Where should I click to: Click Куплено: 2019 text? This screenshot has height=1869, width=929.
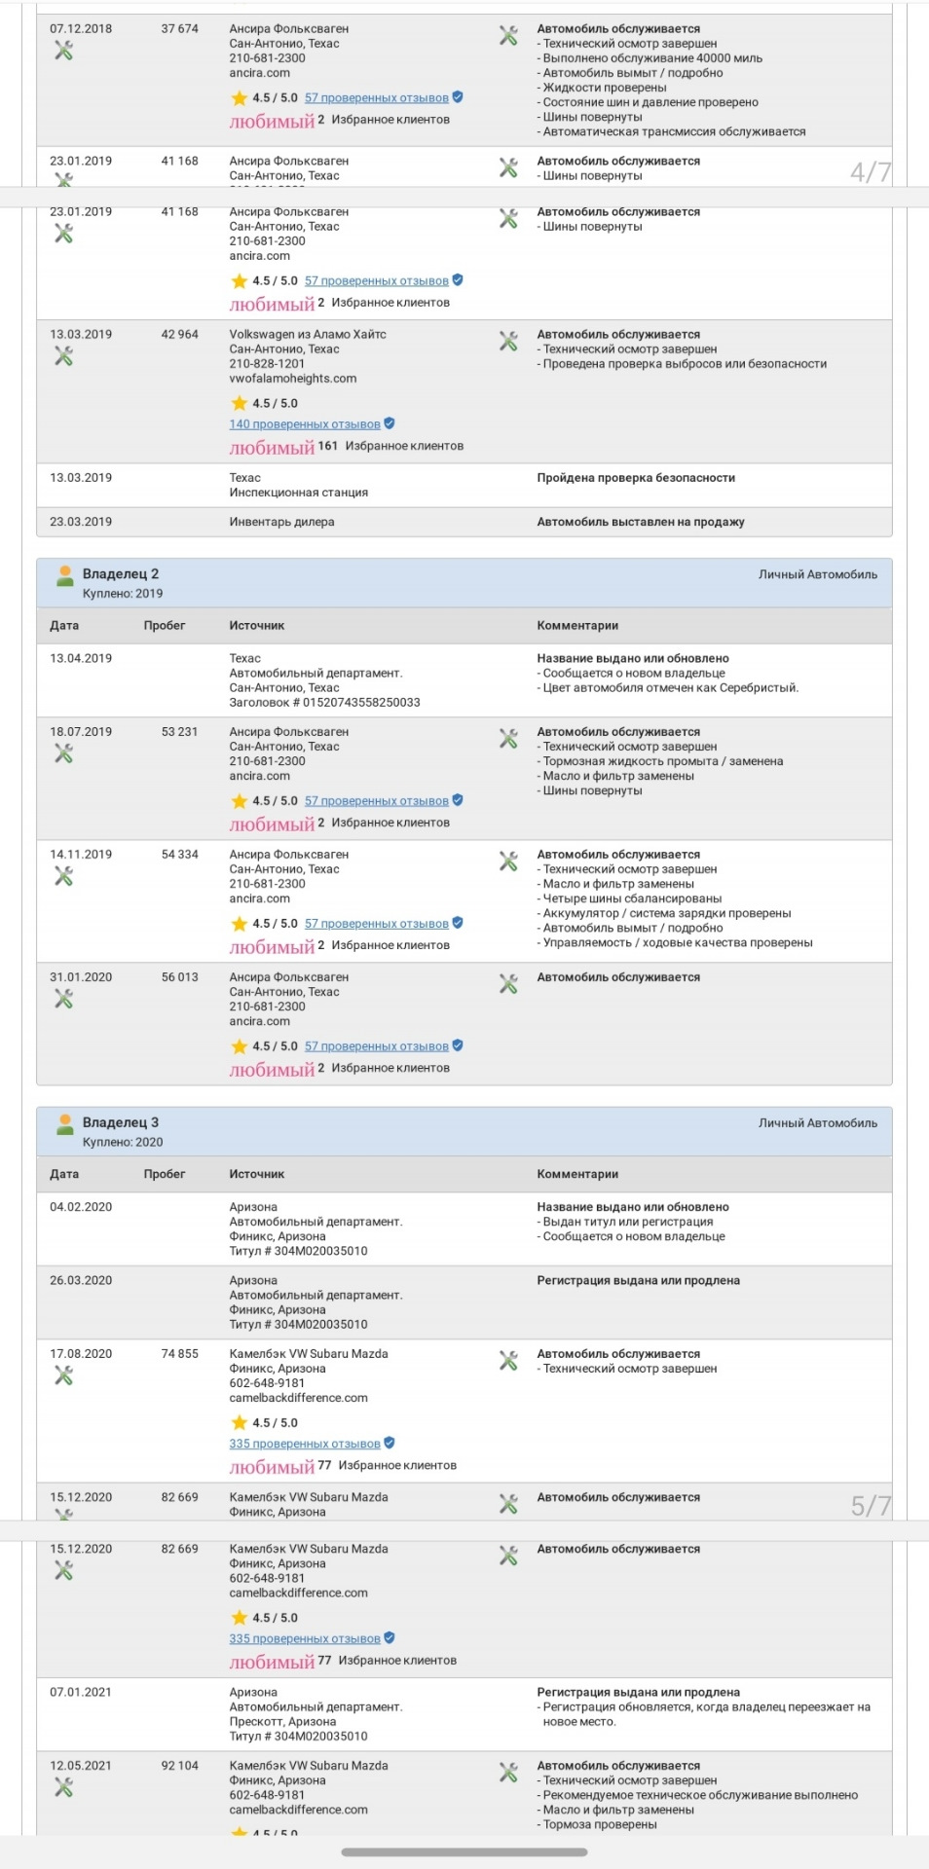123,594
